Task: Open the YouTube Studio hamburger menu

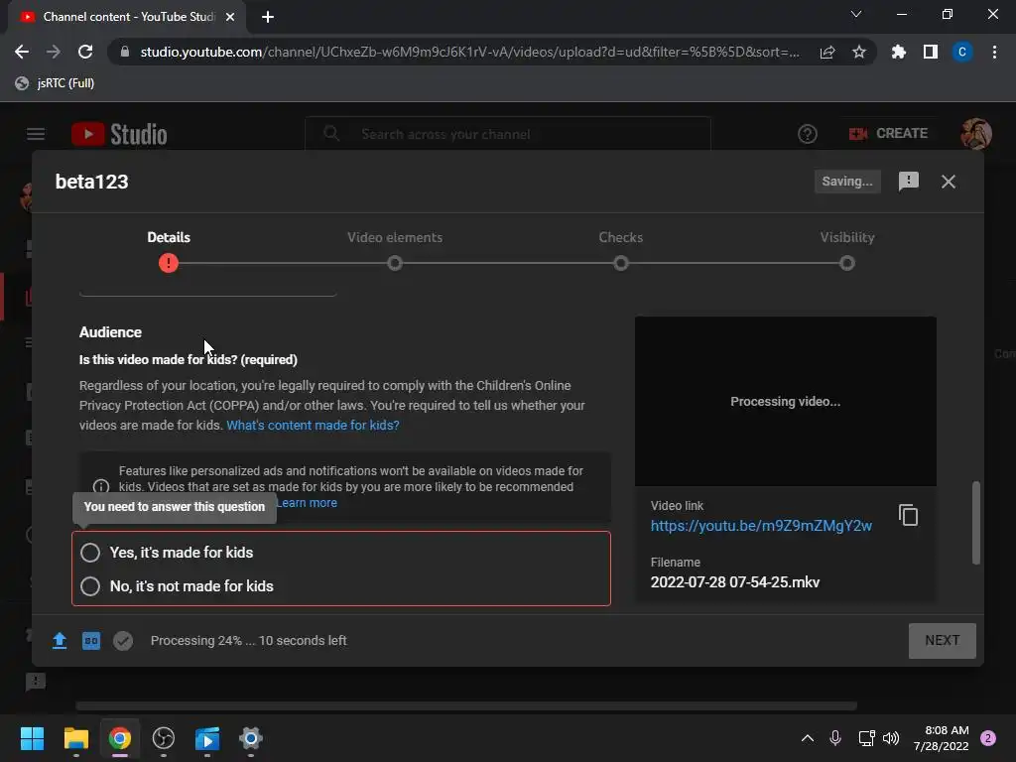Action: [36, 134]
